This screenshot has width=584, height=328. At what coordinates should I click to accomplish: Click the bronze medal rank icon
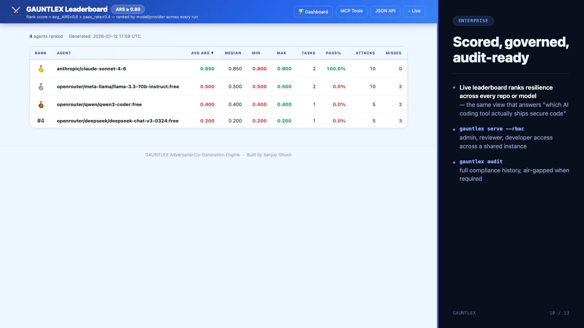[x=41, y=105]
